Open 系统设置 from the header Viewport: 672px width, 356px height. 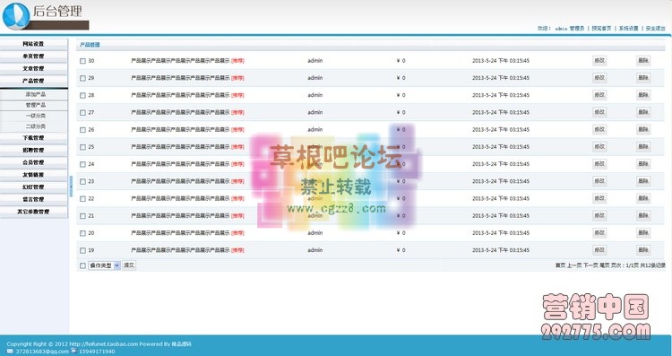628,29
